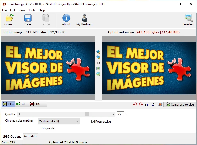
Task: Open the Preview tool
Action: (x=189, y=20)
